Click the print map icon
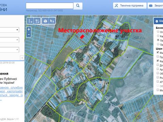The width and height of the screenshot is (163, 122). [45, 21]
